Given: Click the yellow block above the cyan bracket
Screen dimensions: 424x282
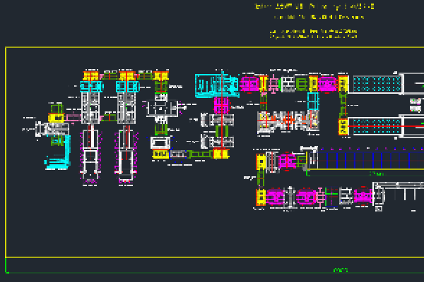Looking at the screenshot, I should [x=56, y=117].
